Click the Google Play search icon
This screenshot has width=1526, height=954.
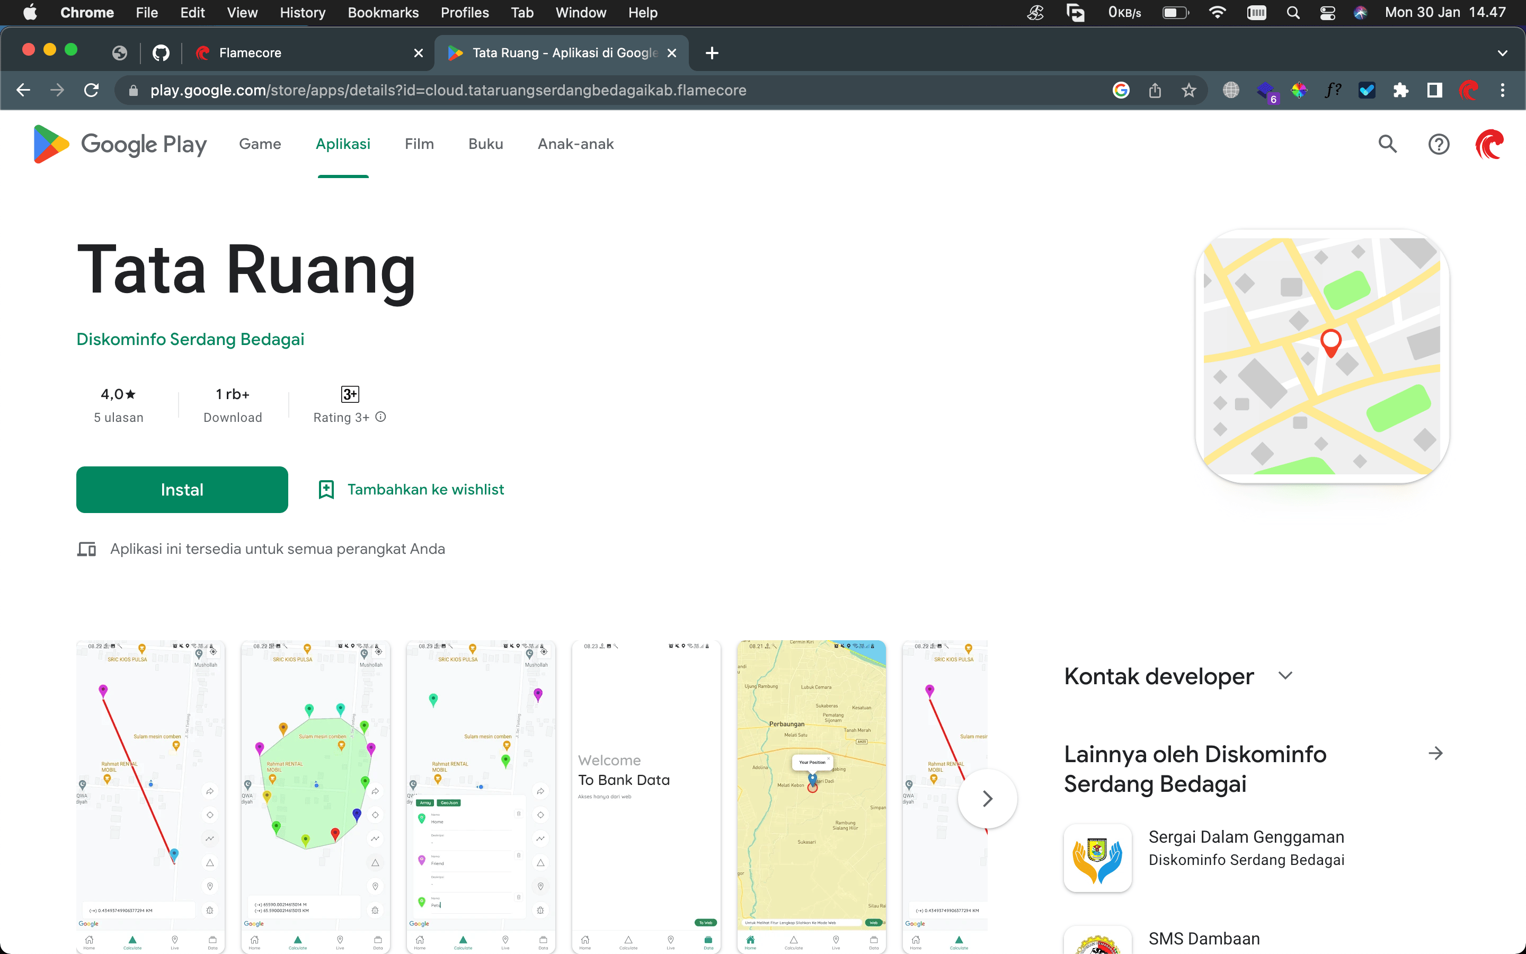tap(1387, 144)
